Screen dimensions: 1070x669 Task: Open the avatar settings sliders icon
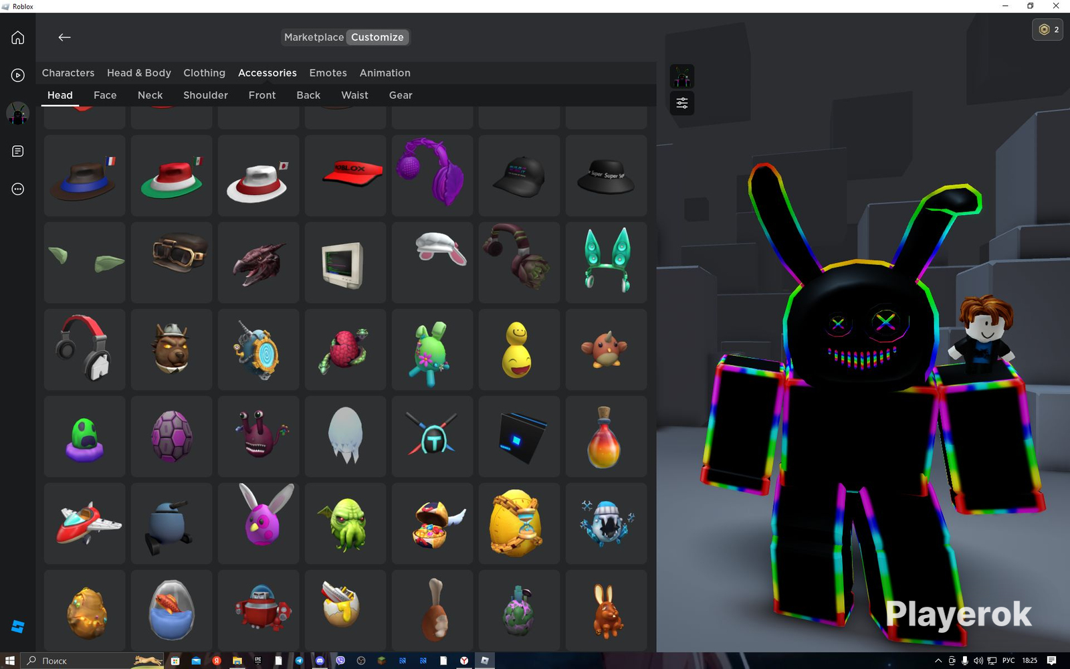(682, 103)
